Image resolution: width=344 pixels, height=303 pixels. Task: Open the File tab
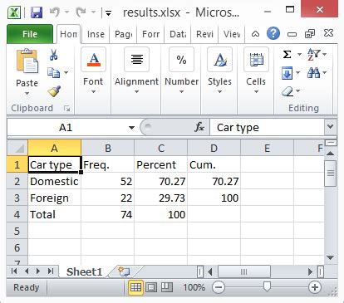coord(30,34)
